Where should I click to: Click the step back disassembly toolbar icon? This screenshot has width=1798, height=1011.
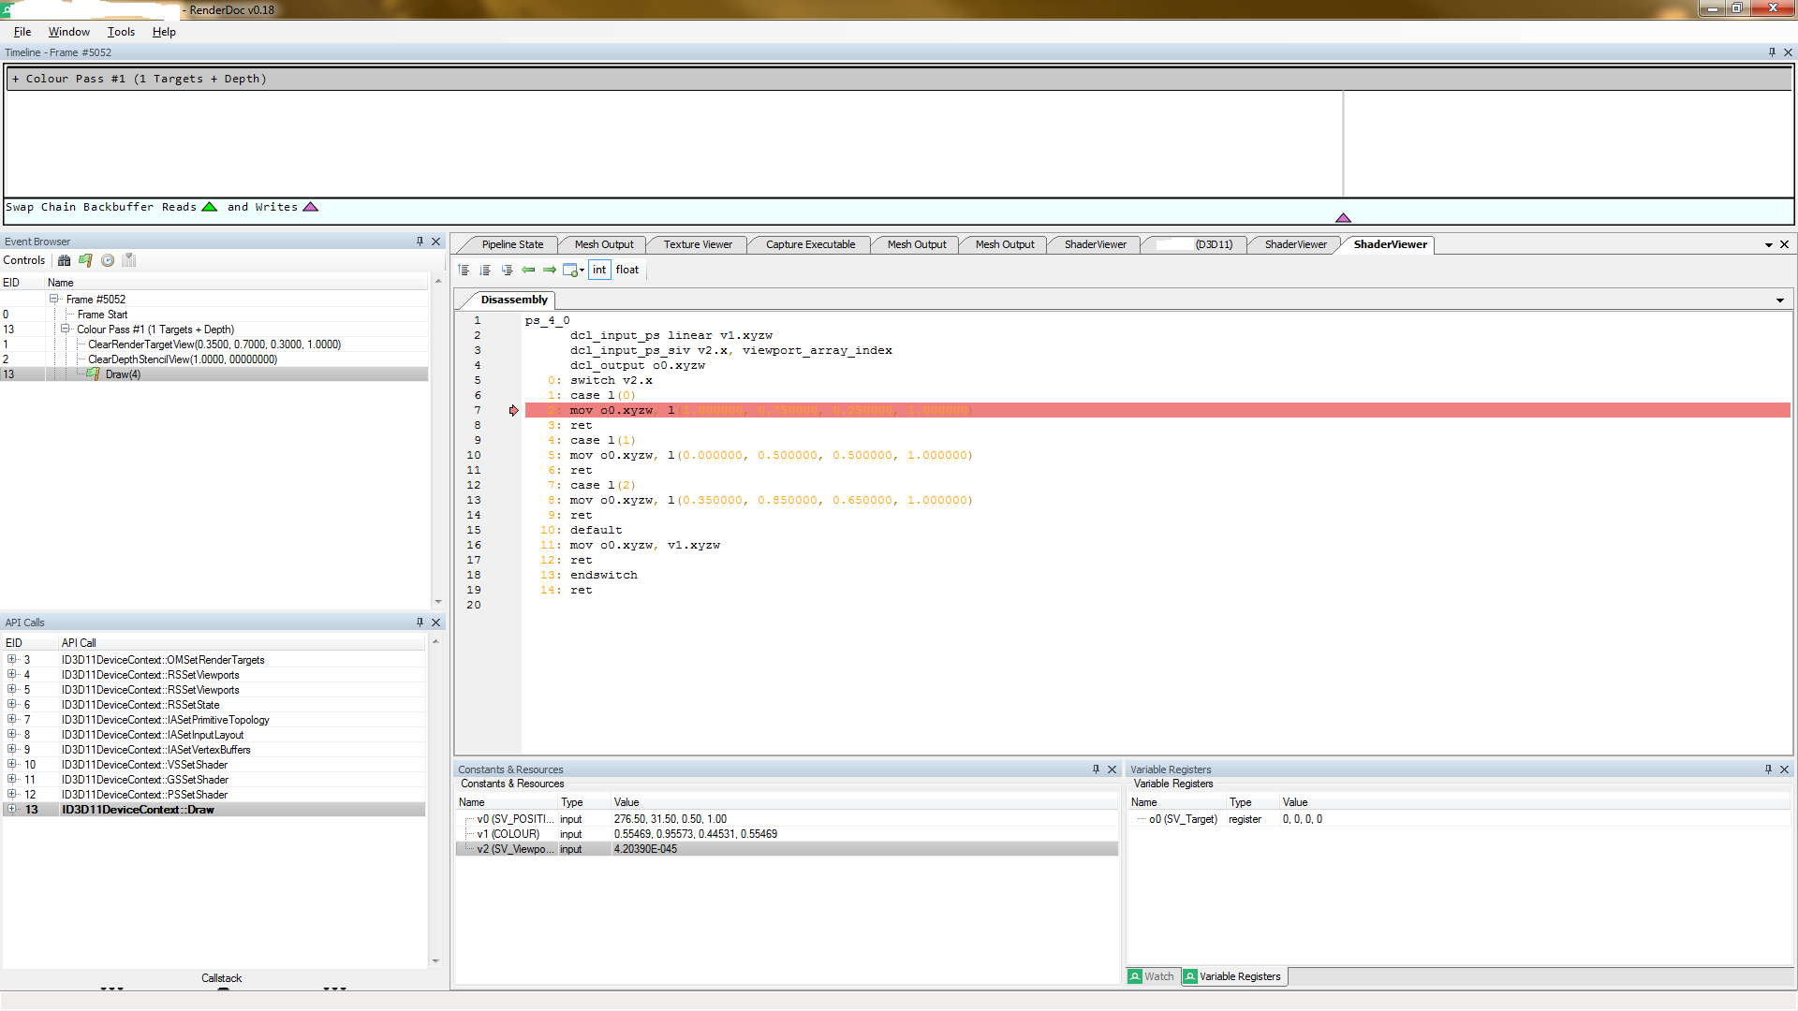coord(464,270)
